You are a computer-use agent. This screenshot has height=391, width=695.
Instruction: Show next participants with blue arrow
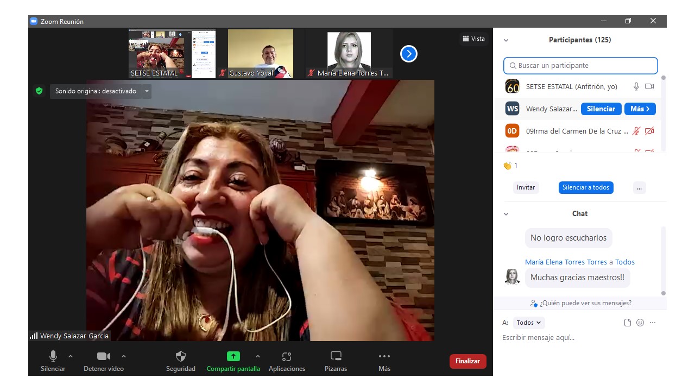coord(408,54)
